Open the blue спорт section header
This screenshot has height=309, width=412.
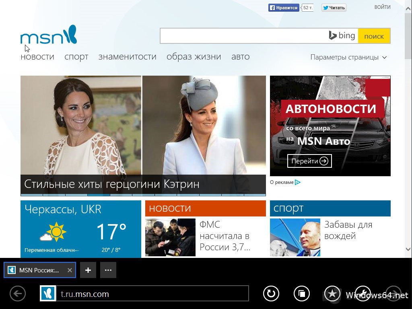pyautogui.click(x=330, y=208)
